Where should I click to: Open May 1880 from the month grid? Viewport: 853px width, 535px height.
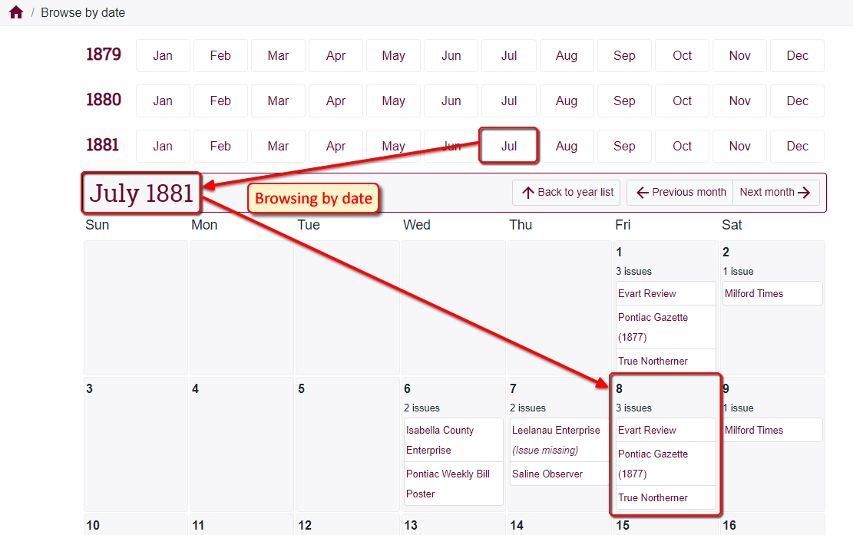tap(393, 101)
